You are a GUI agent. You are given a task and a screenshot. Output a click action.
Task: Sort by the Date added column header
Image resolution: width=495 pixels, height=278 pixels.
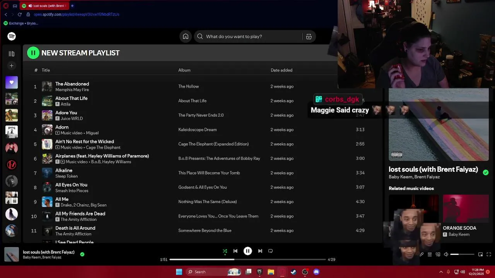coord(282,70)
